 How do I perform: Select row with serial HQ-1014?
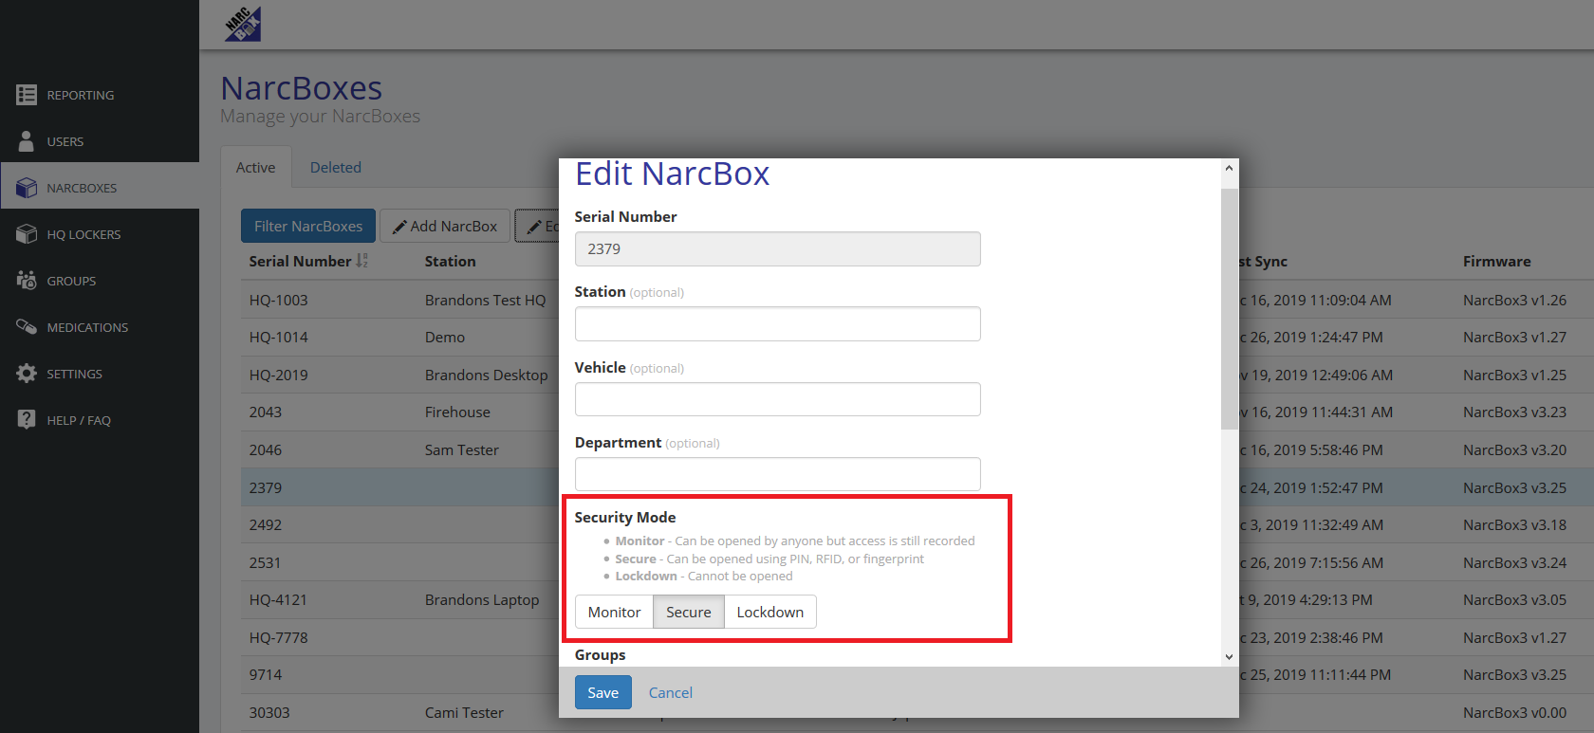point(278,337)
